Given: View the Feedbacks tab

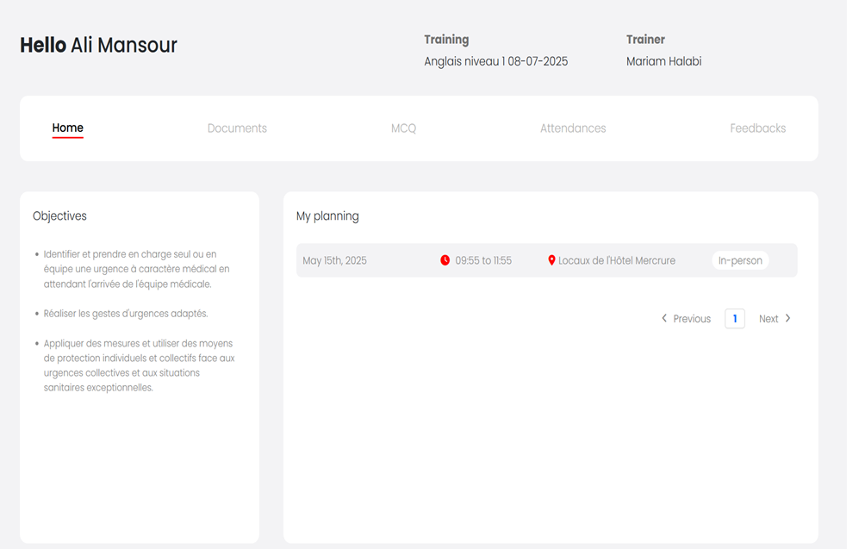Looking at the screenshot, I should (x=757, y=128).
